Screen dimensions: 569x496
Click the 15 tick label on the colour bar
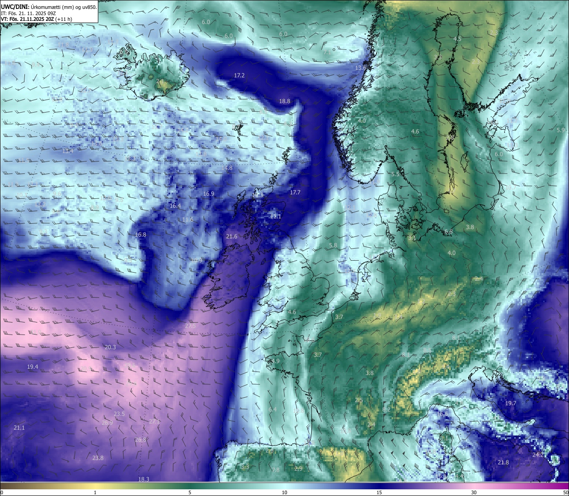click(379, 492)
